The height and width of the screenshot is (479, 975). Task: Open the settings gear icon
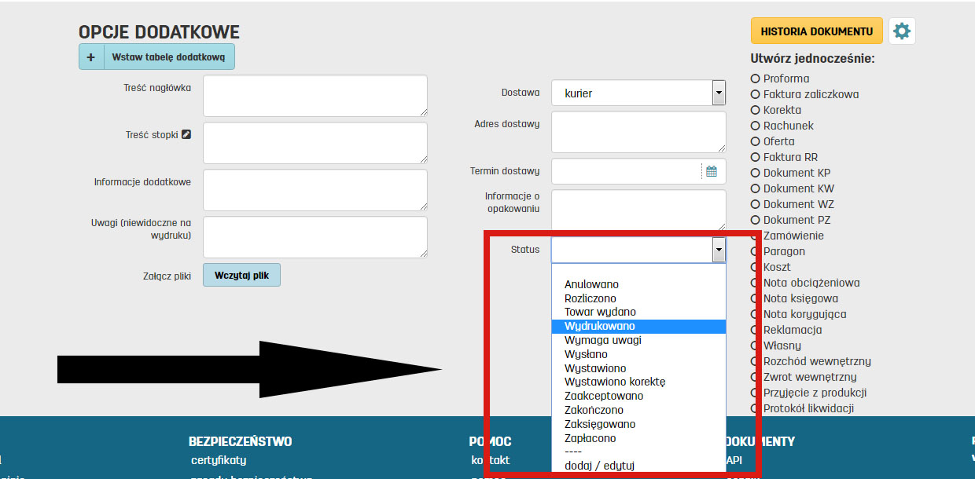pos(902,31)
